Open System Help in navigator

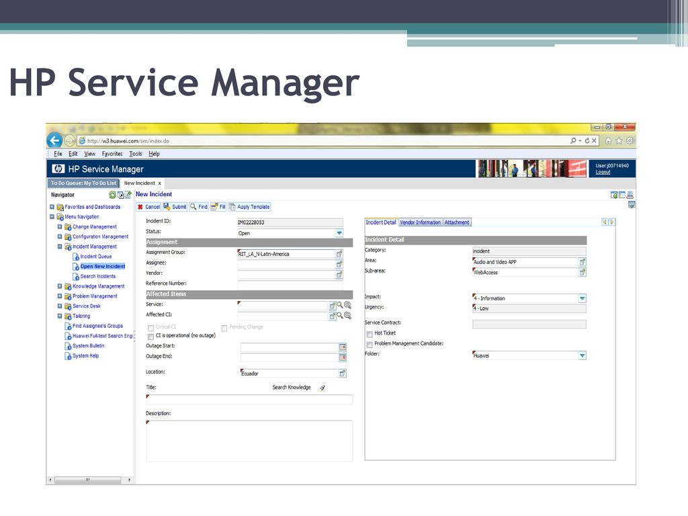(x=85, y=356)
